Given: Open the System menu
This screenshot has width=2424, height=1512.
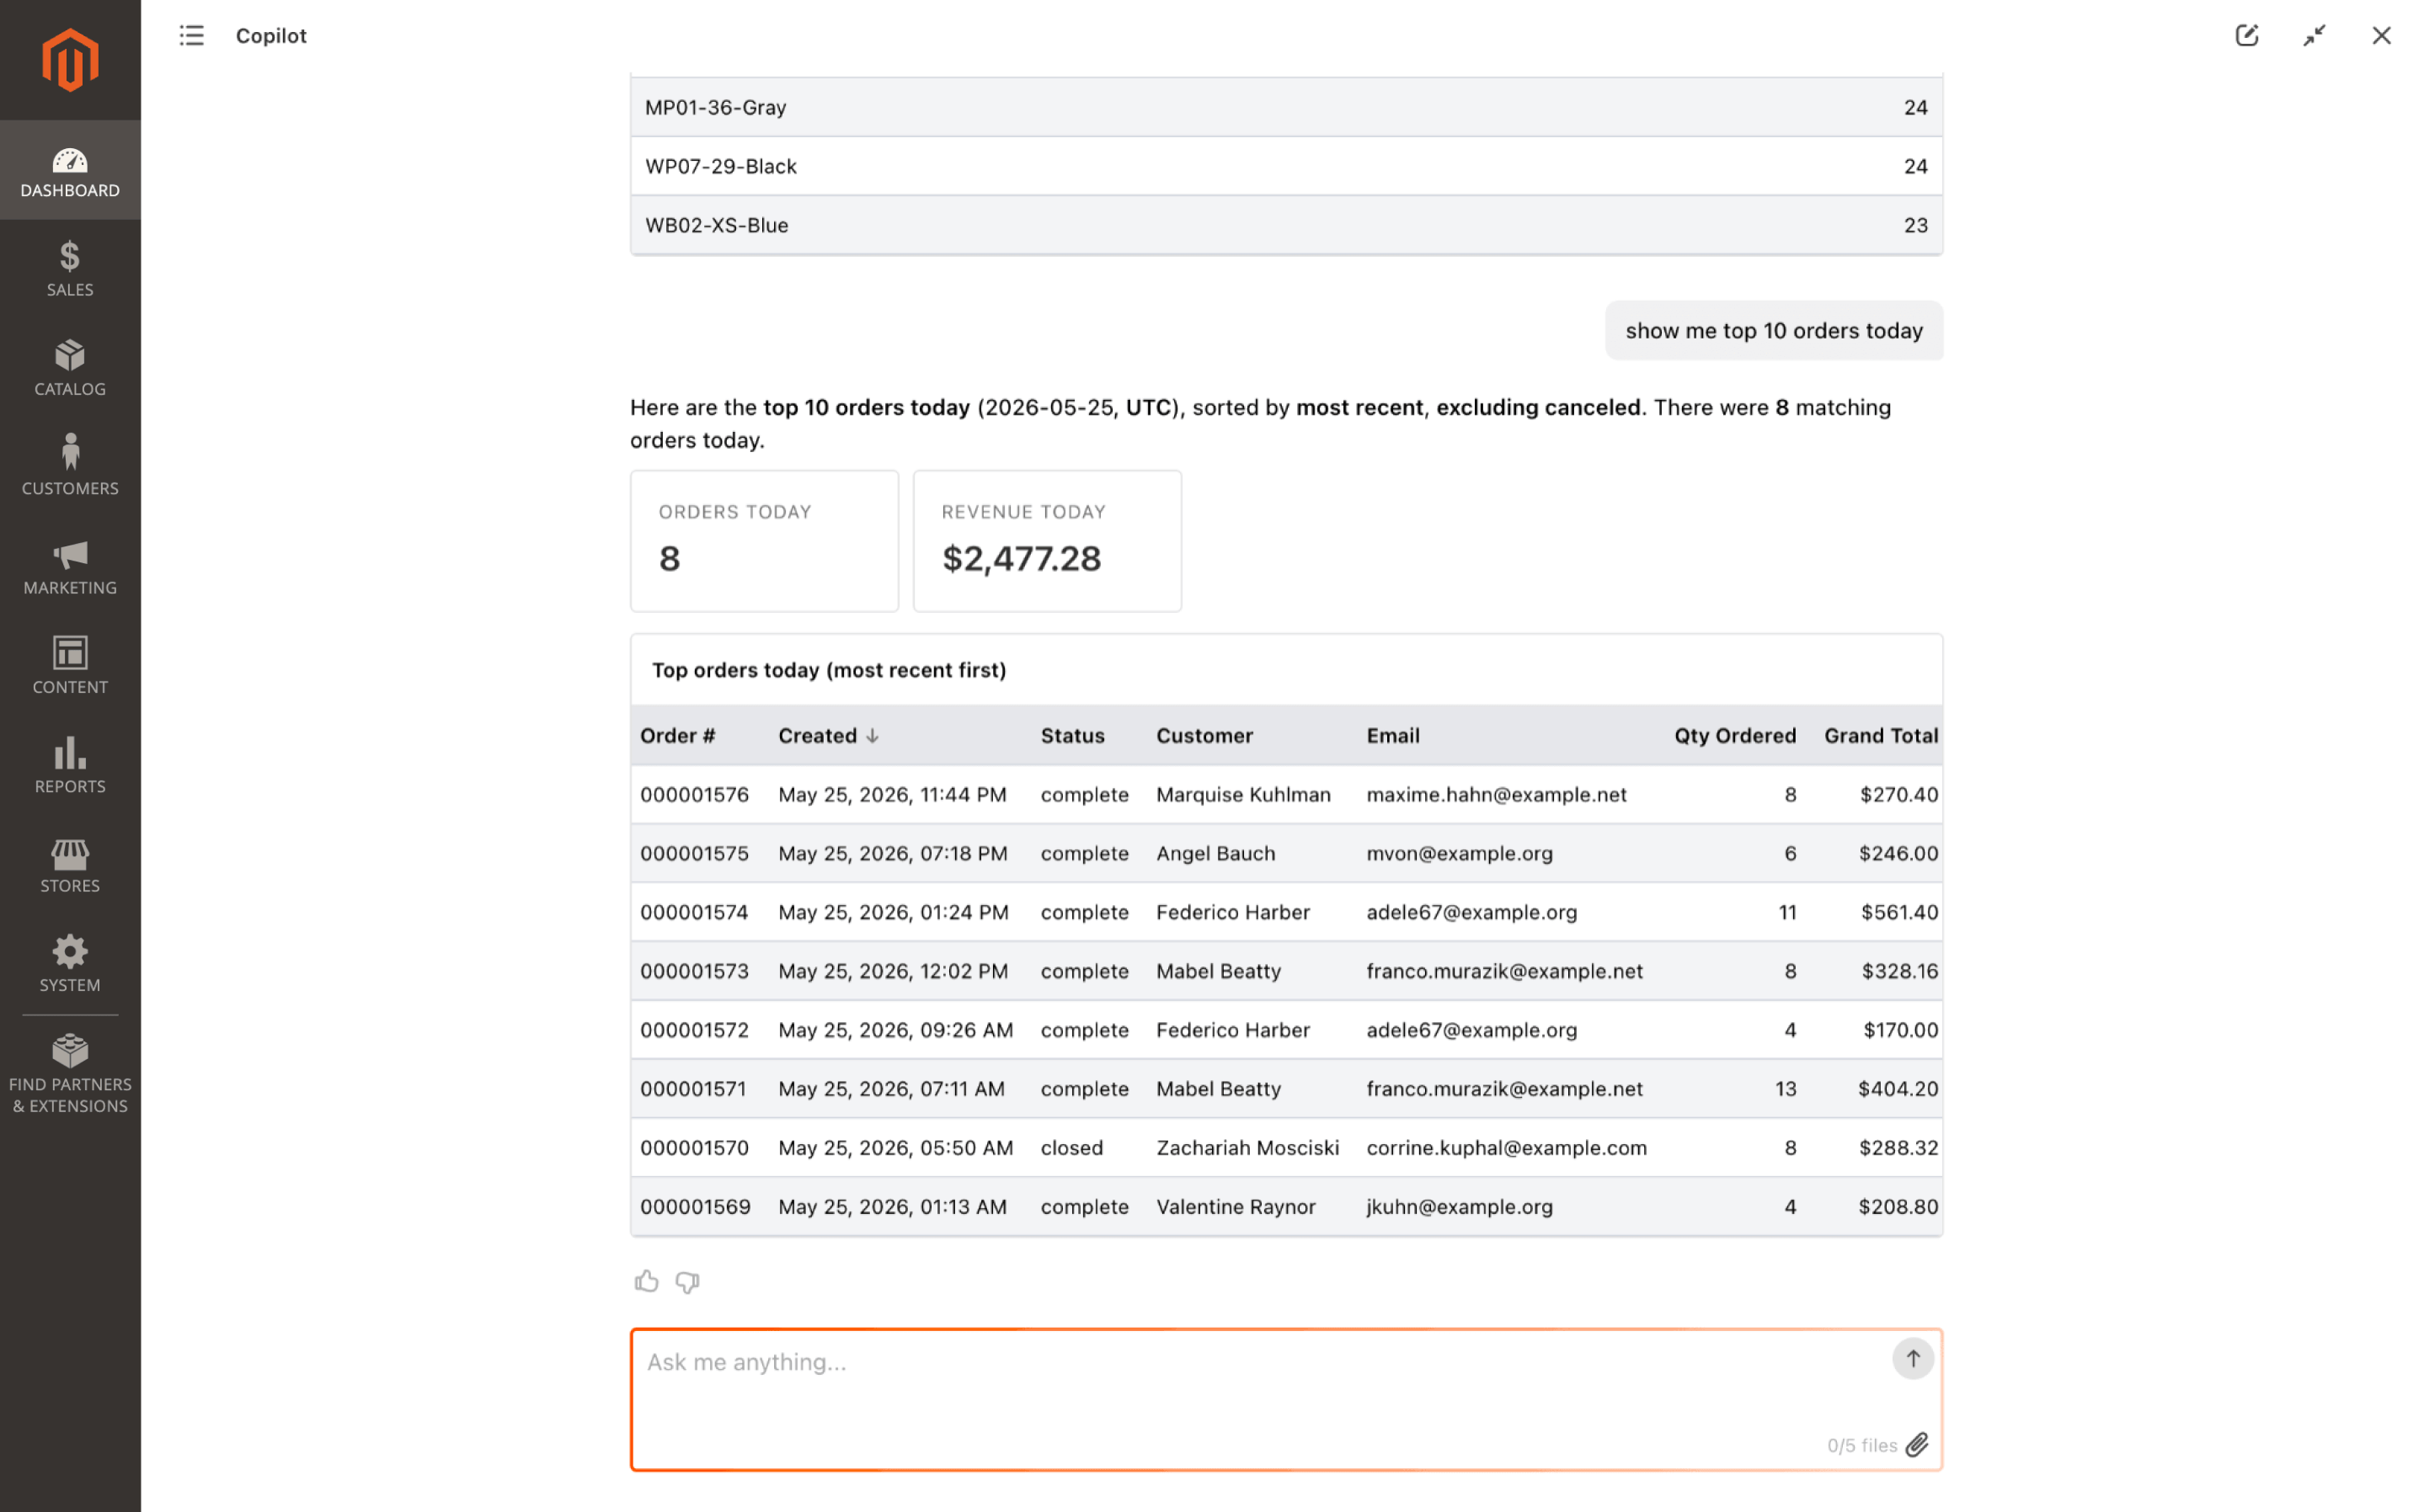Looking at the screenshot, I should 70,964.
